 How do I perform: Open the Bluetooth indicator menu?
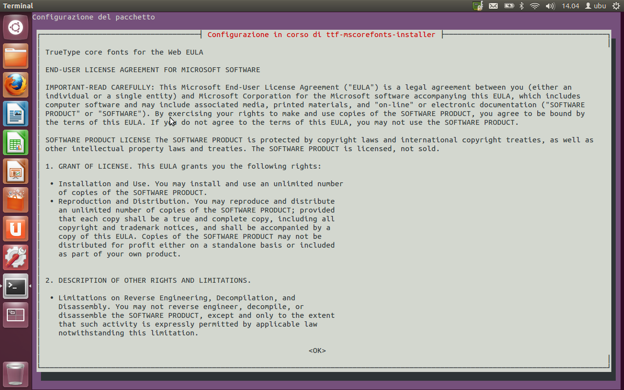[521, 6]
